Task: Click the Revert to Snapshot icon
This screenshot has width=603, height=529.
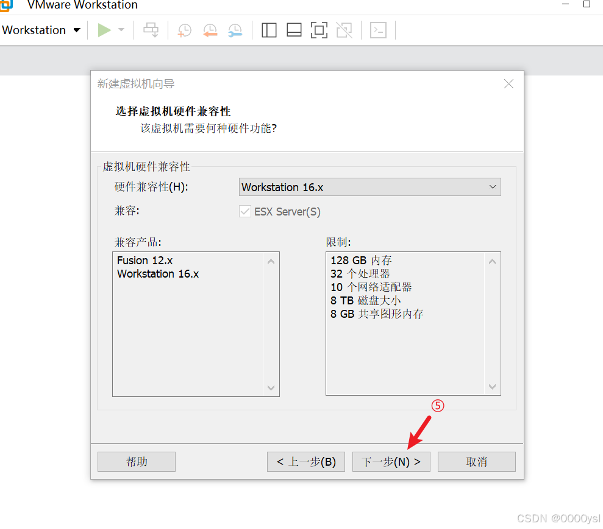Action: (x=210, y=30)
